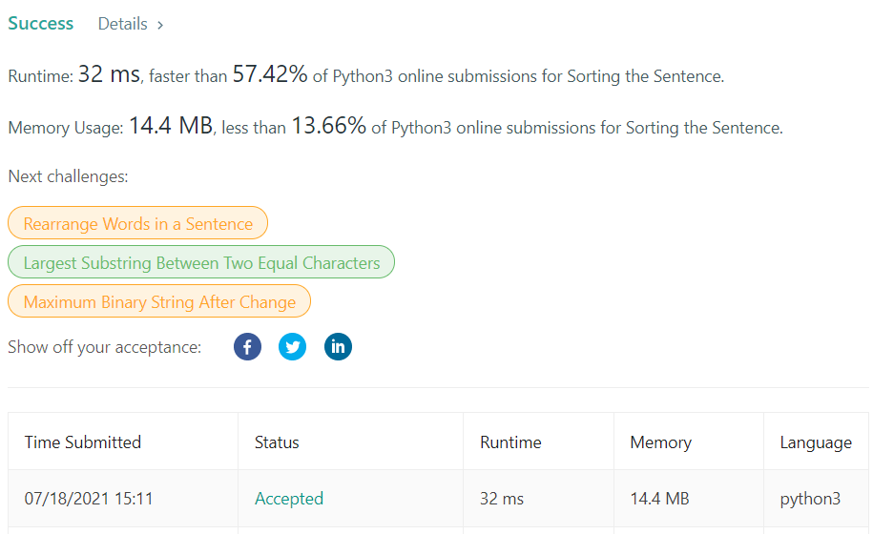Open Maximum Binary String After Change challenge
The image size is (873, 534).
click(159, 301)
